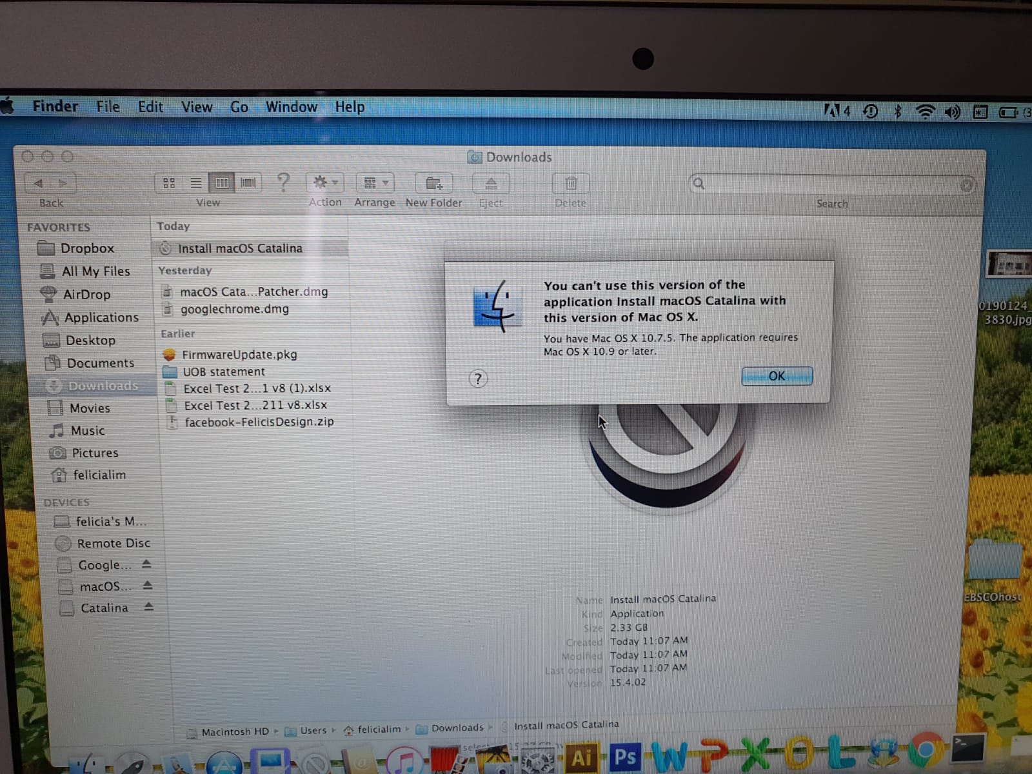Launch Photoshop from the Dock

(x=625, y=757)
